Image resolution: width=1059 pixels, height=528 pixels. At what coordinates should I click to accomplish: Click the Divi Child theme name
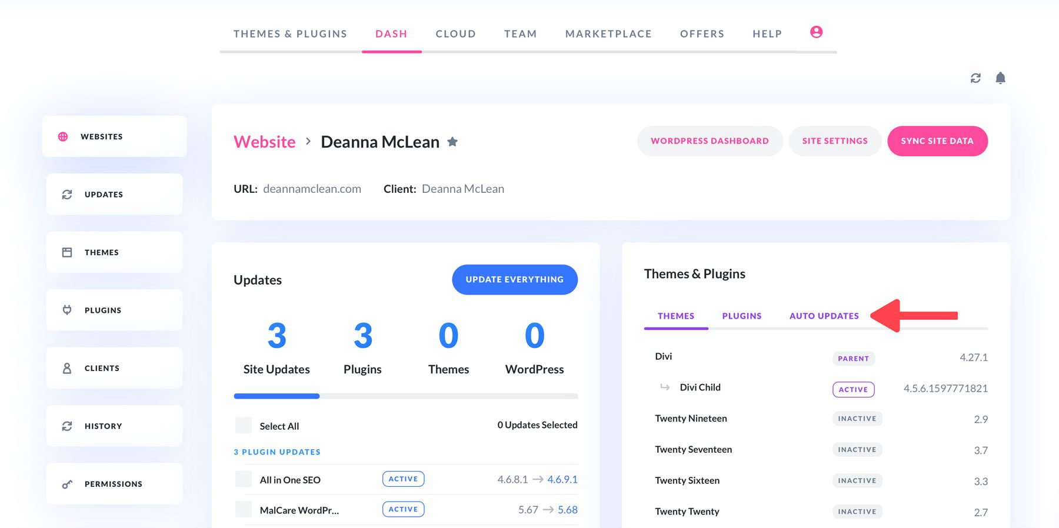(x=700, y=387)
